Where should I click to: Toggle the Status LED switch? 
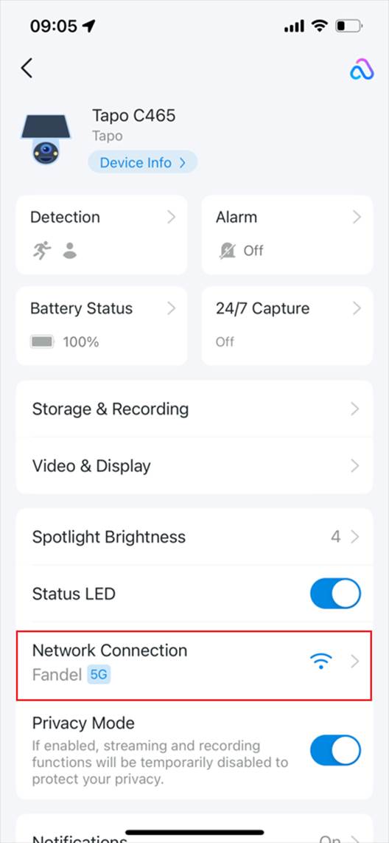pos(335,594)
